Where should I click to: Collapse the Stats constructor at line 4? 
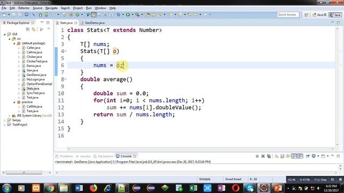point(66,51)
